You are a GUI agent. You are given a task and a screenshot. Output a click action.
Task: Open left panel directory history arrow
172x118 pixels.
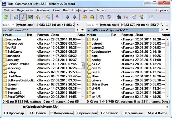83,30
